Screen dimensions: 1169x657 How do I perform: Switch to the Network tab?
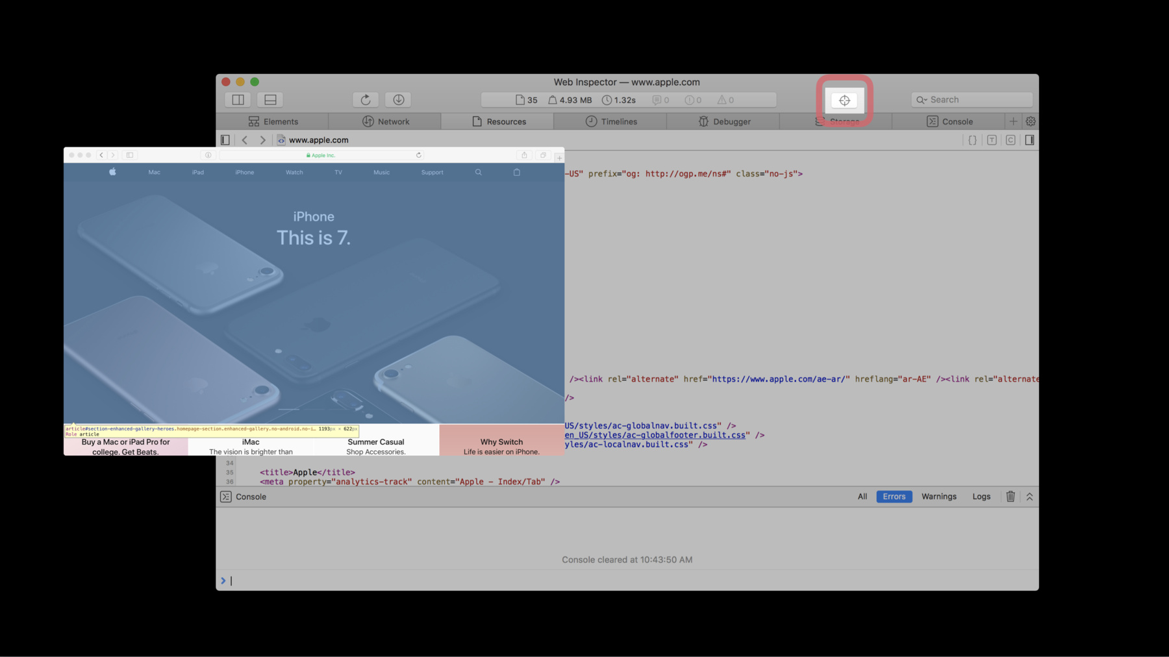click(385, 121)
